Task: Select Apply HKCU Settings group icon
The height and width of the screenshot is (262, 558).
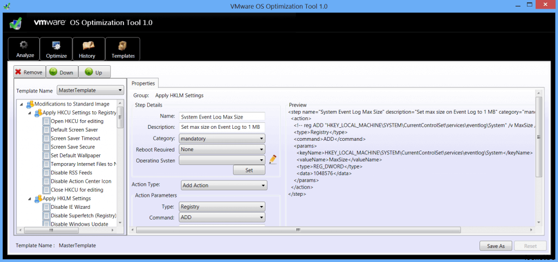Action: coord(38,113)
